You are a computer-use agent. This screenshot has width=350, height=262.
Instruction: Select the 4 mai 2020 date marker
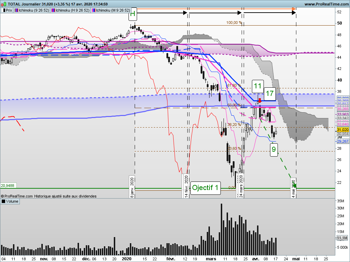coord(294,188)
